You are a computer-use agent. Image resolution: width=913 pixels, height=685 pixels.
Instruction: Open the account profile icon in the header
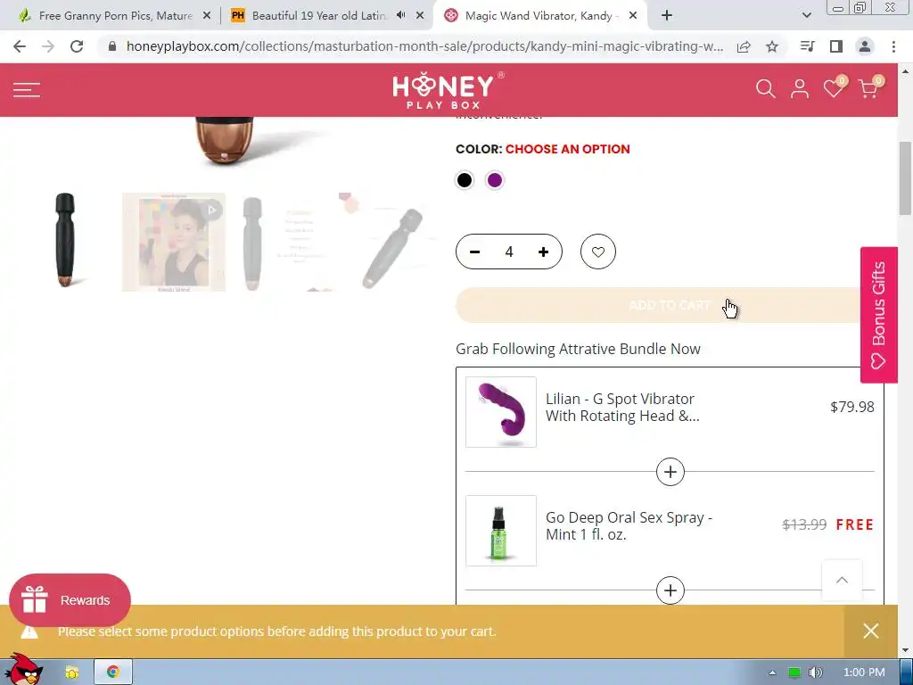click(x=800, y=89)
